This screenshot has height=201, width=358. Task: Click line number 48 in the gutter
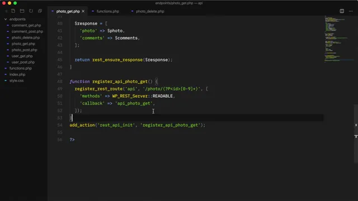coord(60,82)
